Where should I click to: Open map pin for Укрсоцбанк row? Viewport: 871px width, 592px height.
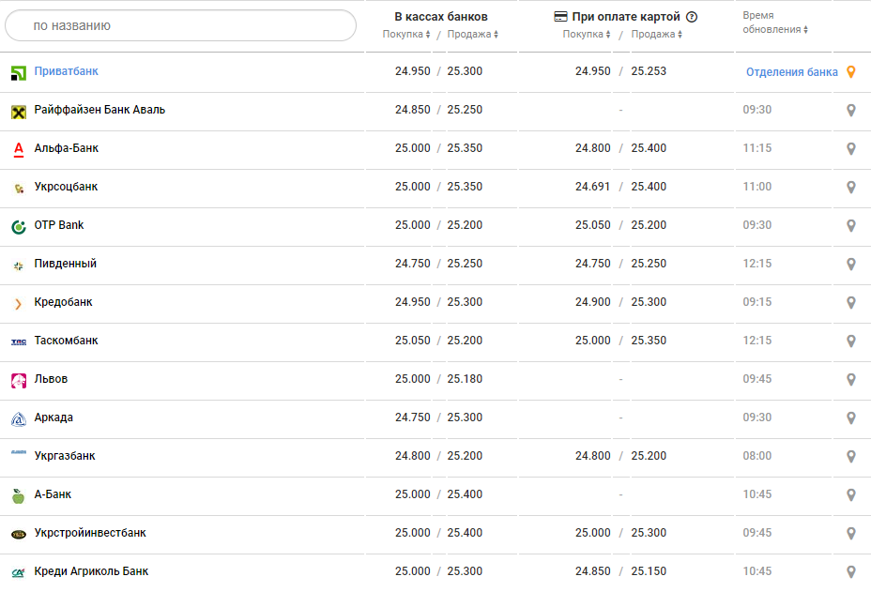tap(850, 188)
